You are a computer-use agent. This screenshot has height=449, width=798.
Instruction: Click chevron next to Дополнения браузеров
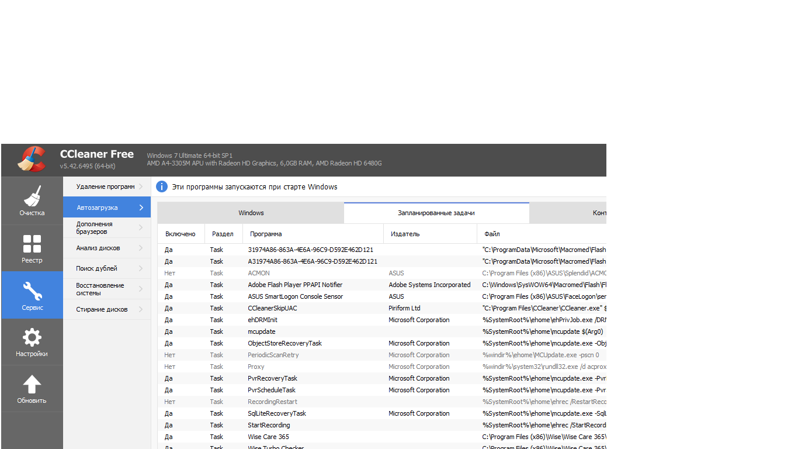click(141, 227)
